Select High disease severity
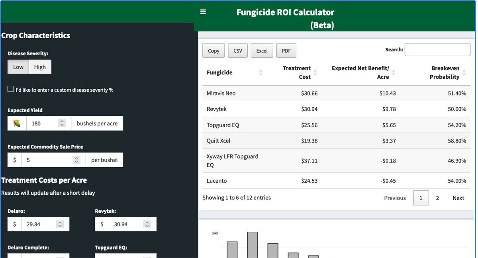Screen dimensions: 478x258 40,67
